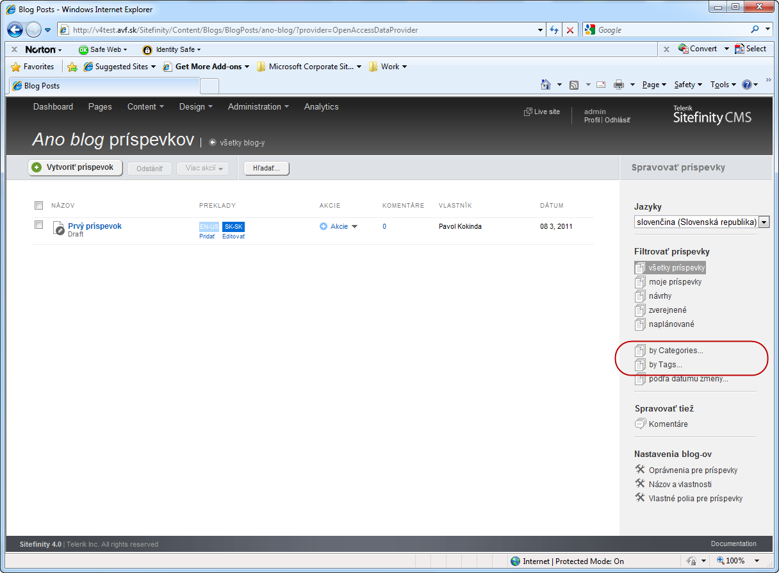Click the tools icon beside Oprávnenia pre príspevky
The image size is (779, 573).
[639, 469]
